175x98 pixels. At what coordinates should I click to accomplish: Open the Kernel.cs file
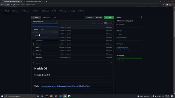point(38,44)
